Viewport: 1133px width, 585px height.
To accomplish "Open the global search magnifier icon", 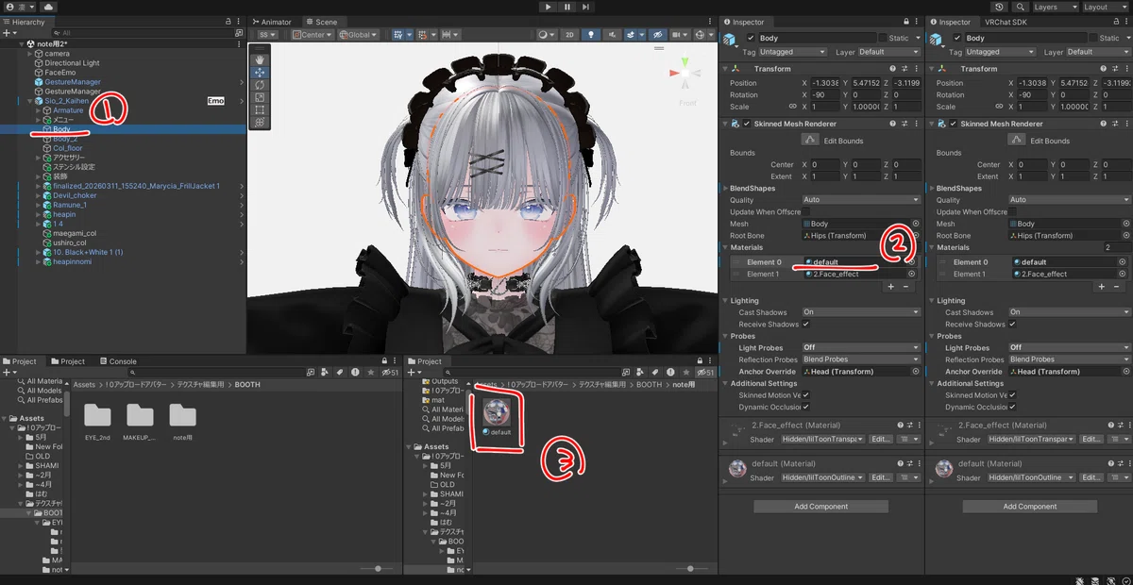I will tap(1021, 7).
